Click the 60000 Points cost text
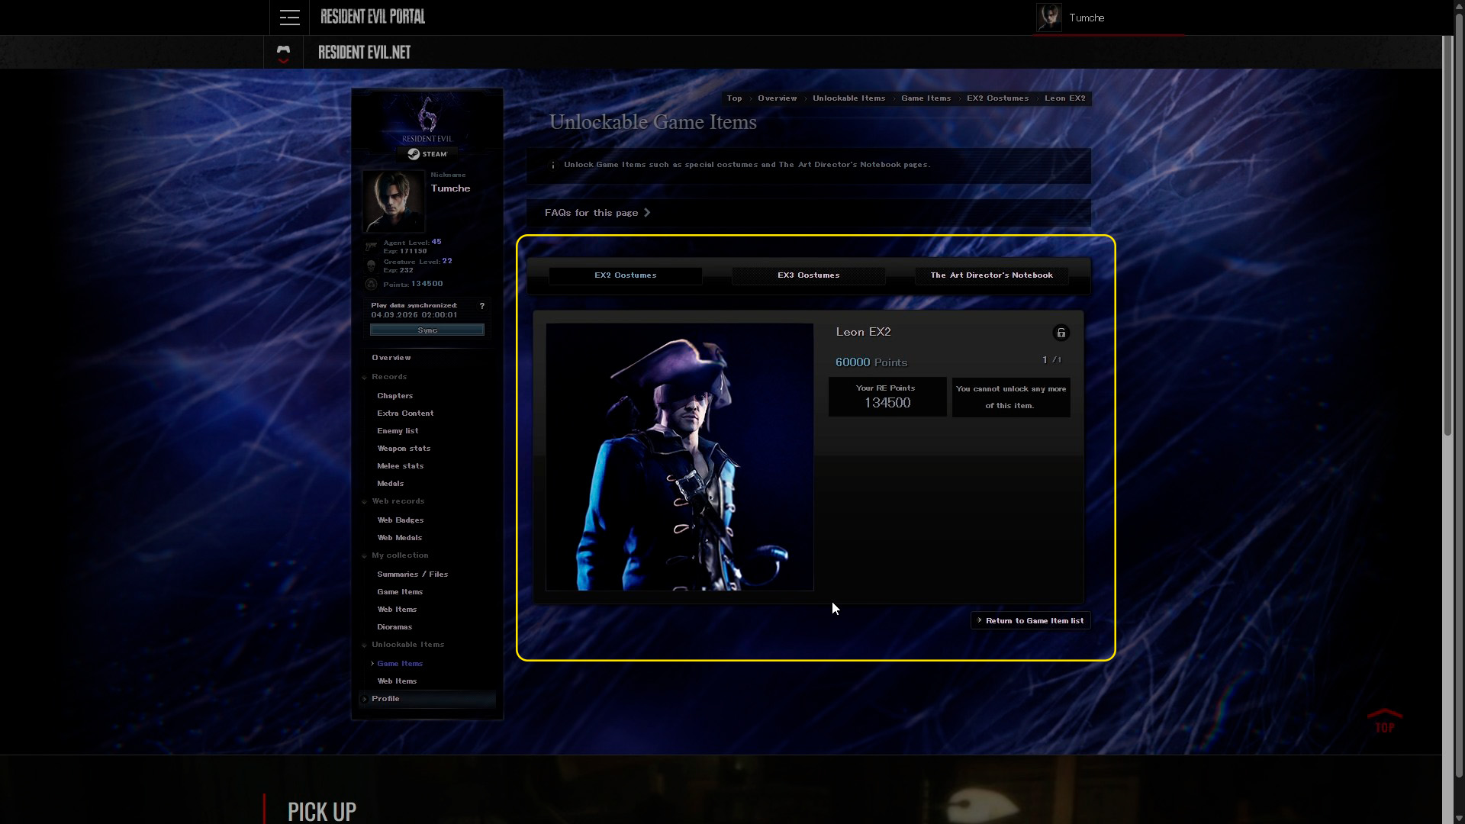The height and width of the screenshot is (824, 1465). pos(871,362)
